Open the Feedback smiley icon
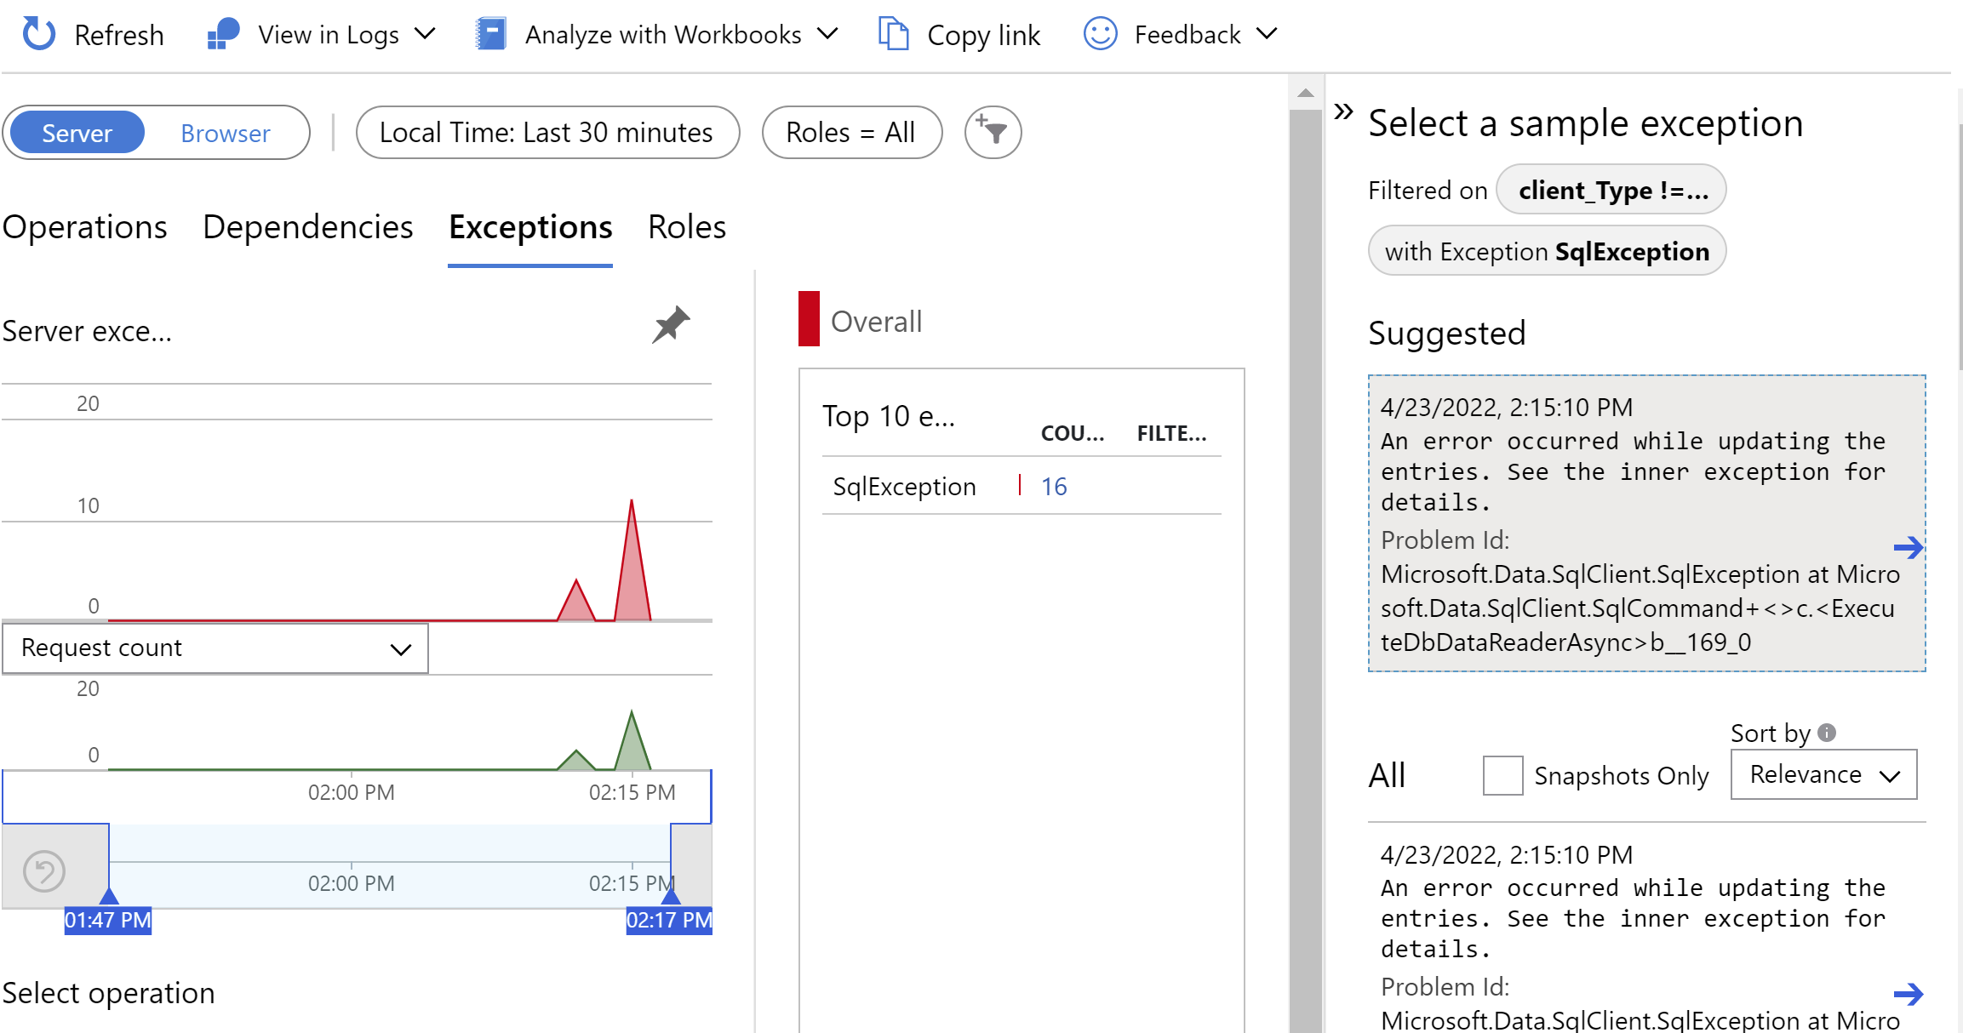The height and width of the screenshot is (1033, 1963). tap(1099, 34)
